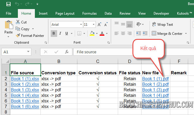Switch to the Page Layout tab
The width and height of the screenshot is (194, 115).
65,13
